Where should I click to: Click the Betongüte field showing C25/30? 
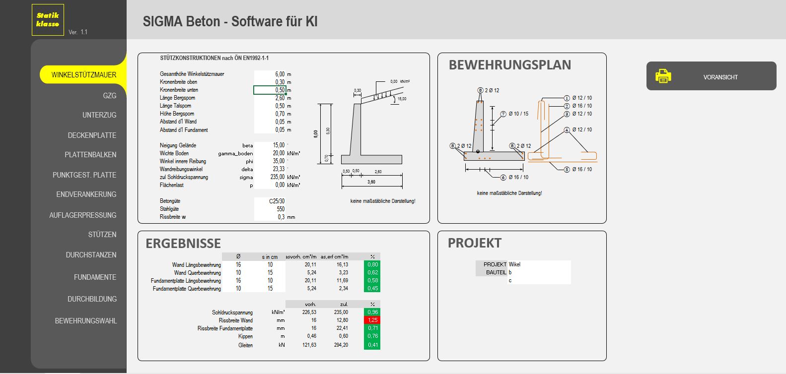click(270, 201)
